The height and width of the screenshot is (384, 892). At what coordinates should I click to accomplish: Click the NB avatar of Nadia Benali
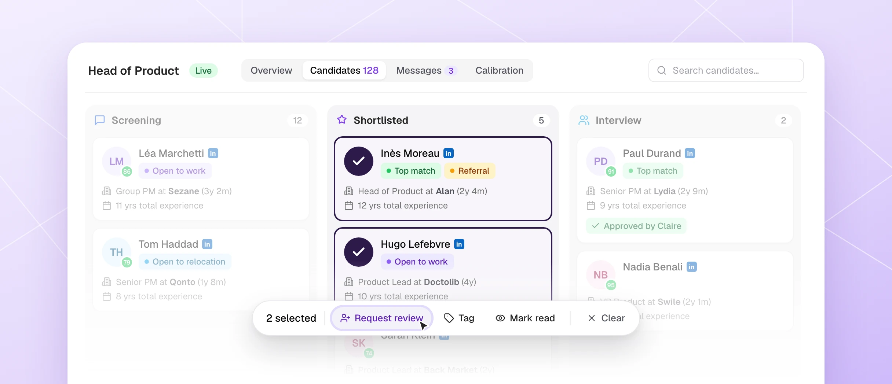coord(601,275)
